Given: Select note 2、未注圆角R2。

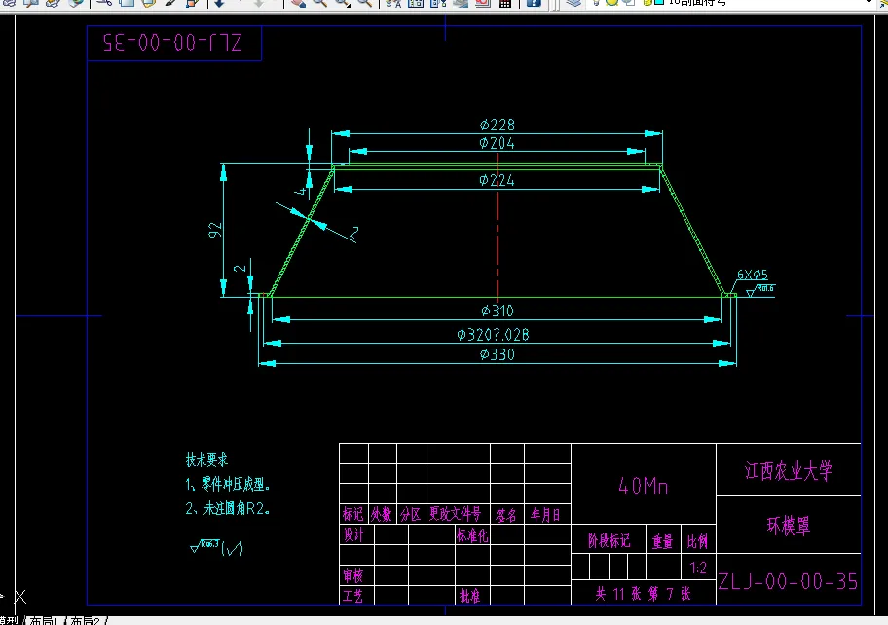Looking at the screenshot, I should click(228, 508).
